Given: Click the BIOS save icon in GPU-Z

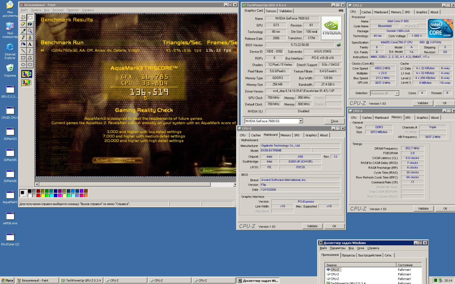Looking at the screenshot, I should (x=339, y=45).
